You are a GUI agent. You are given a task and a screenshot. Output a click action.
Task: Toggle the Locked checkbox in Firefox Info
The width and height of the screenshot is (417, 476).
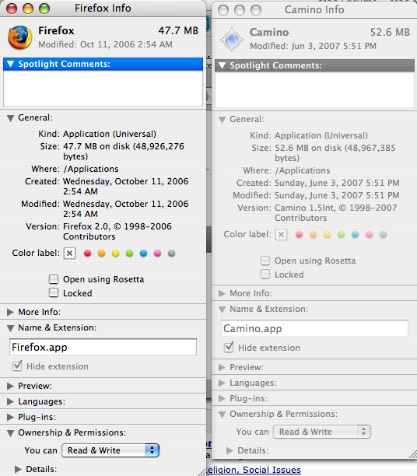click(54, 293)
